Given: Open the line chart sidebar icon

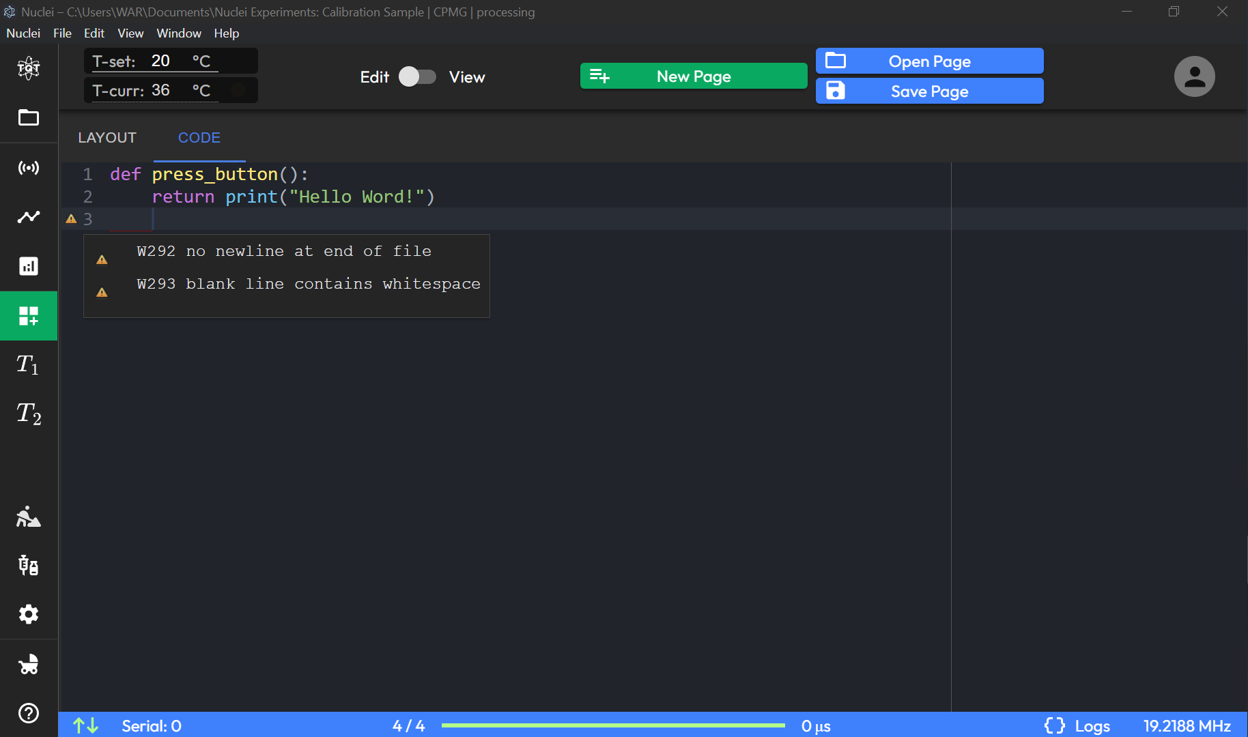Looking at the screenshot, I should pyautogui.click(x=29, y=217).
